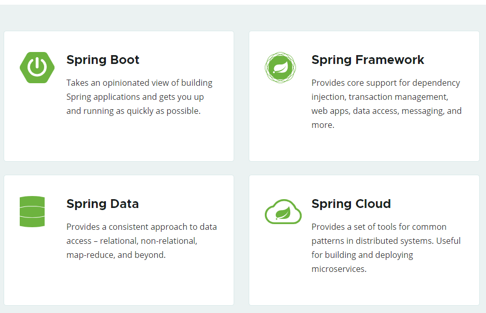Click the gray gap between Boot and Data cards
This screenshot has width=486, height=313.
coord(118,168)
